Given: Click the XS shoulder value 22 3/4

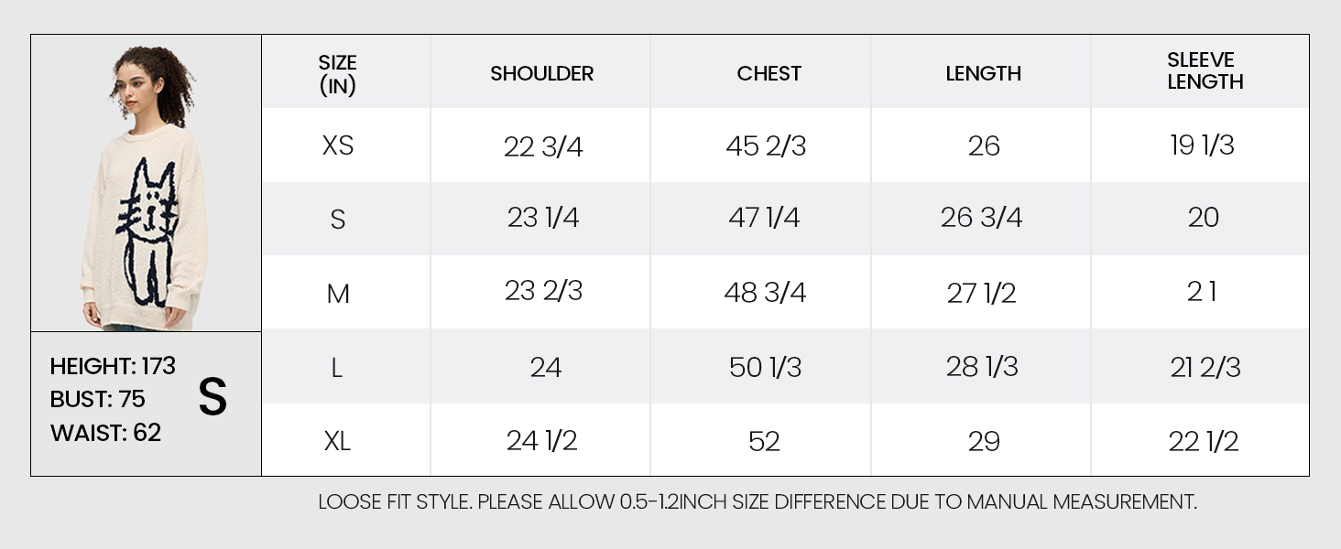Looking at the screenshot, I should click(543, 146).
